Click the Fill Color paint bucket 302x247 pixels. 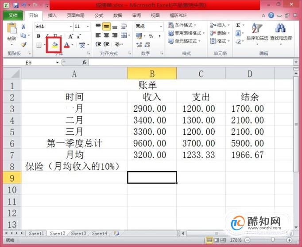coord(55,45)
